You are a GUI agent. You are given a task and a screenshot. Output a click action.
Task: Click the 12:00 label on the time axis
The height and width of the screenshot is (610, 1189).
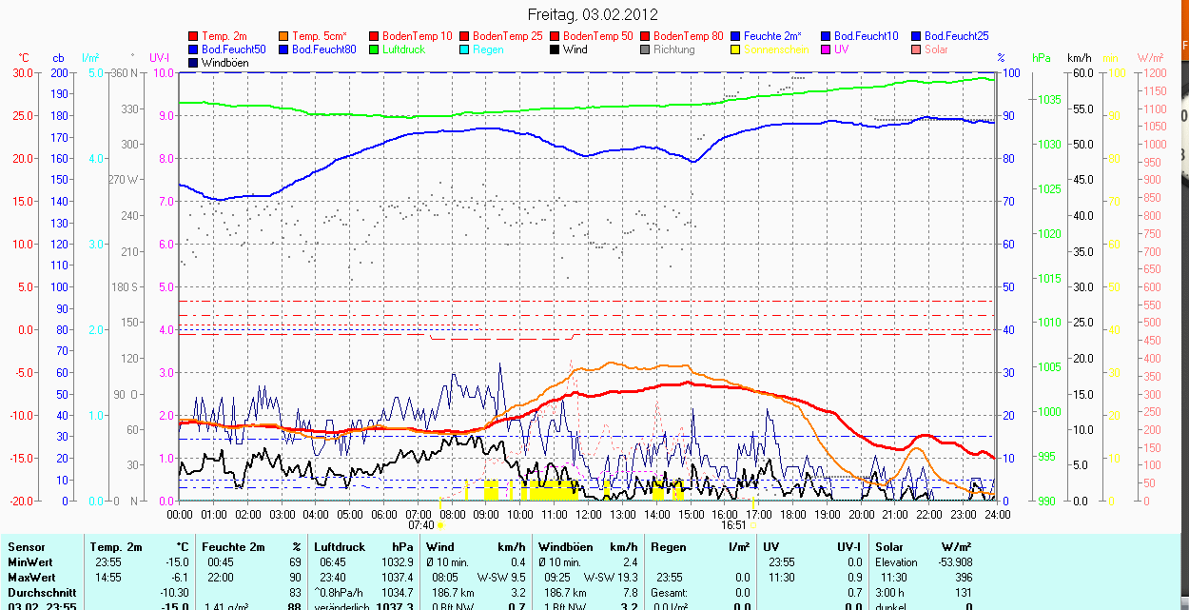588,514
